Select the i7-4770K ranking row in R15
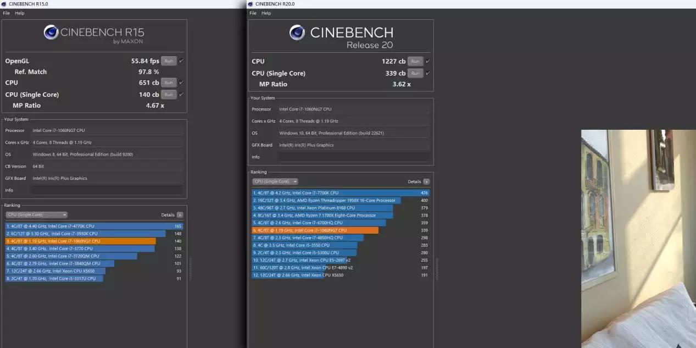The width and height of the screenshot is (696, 348). click(94, 226)
